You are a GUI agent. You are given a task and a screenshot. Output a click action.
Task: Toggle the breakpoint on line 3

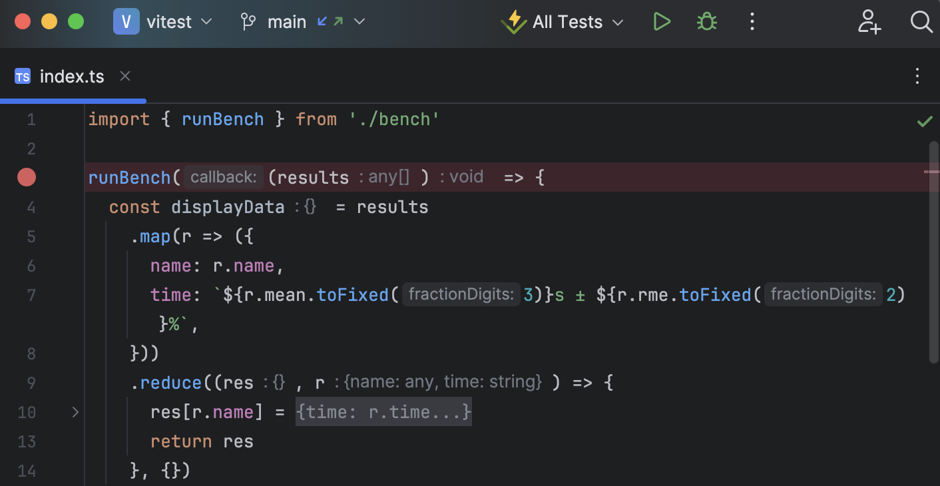pyautogui.click(x=27, y=177)
